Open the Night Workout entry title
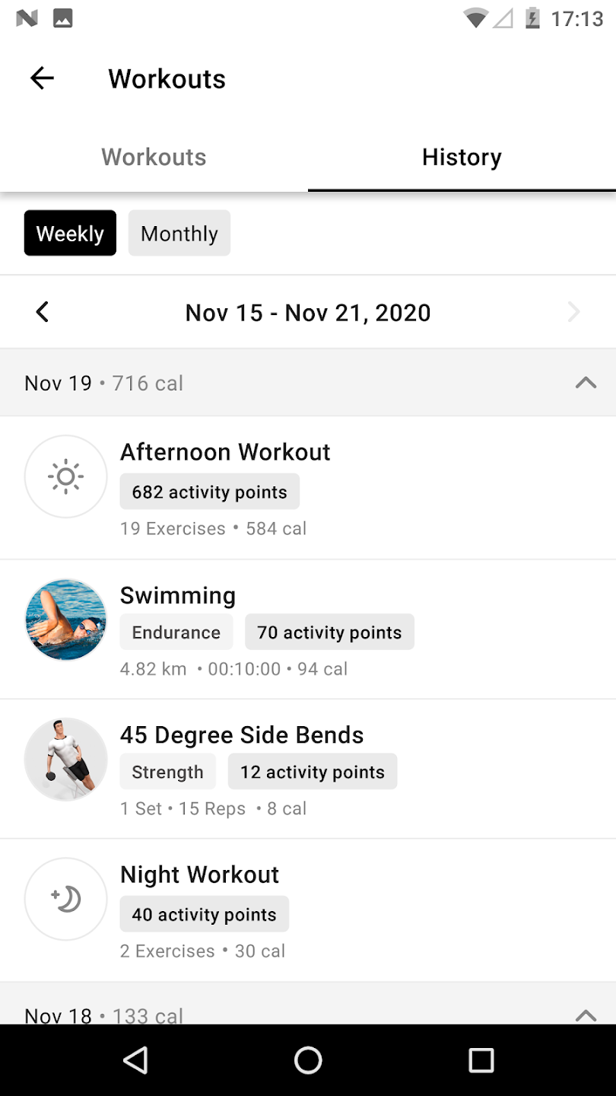The height and width of the screenshot is (1096, 616). click(x=199, y=875)
